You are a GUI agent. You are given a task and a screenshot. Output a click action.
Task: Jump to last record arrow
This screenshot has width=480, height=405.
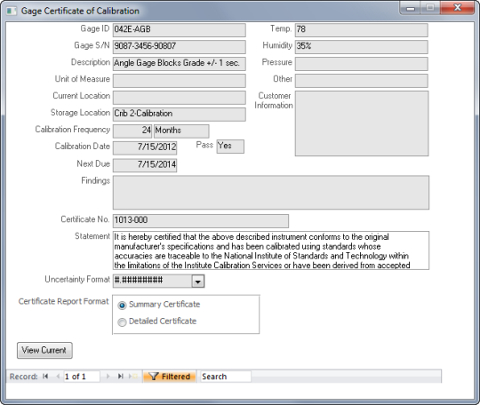tap(121, 377)
